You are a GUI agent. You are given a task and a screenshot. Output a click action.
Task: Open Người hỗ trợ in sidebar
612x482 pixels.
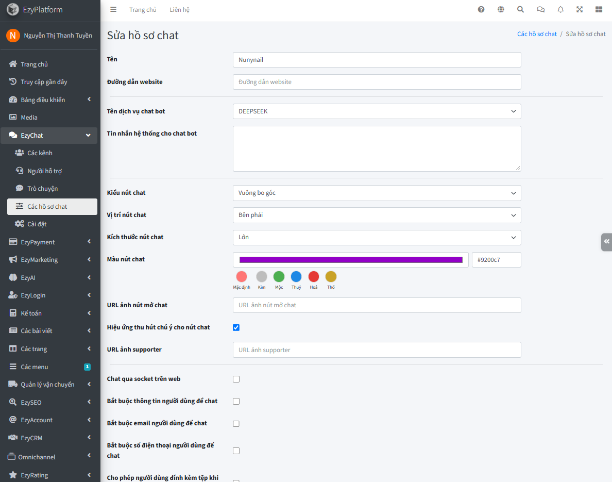[53, 171]
